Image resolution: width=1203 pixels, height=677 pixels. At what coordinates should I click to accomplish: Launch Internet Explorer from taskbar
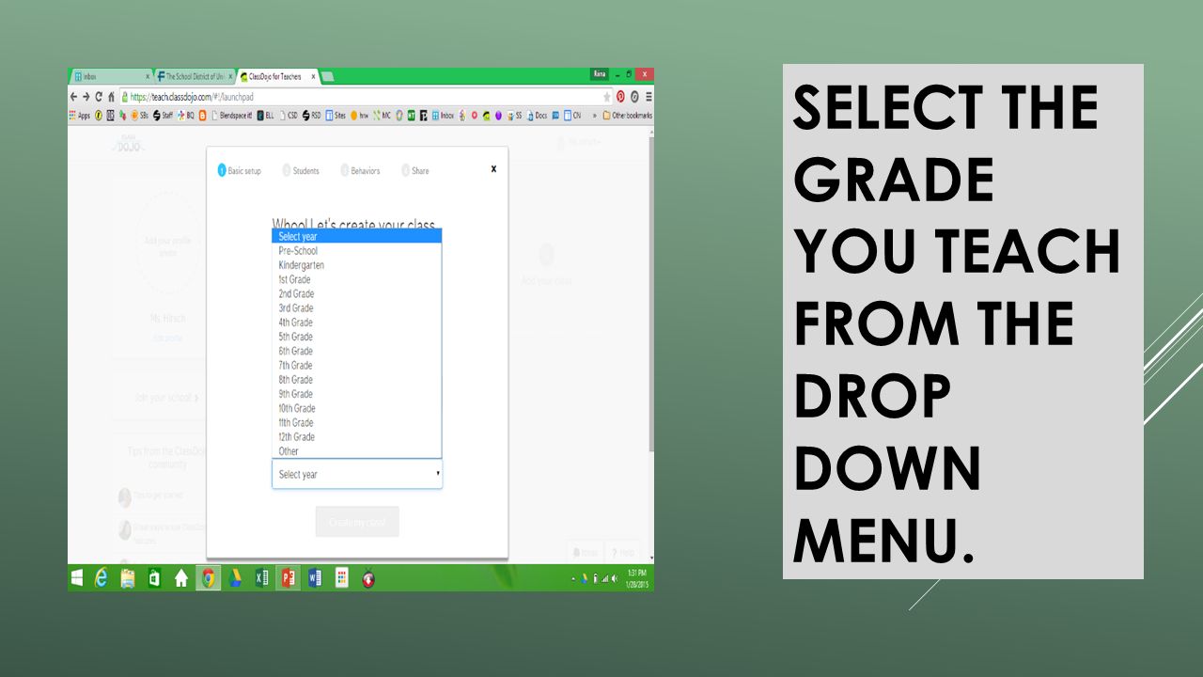(102, 578)
